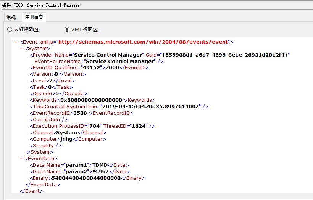The width and height of the screenshot is (313, 200).
Task: Click the schemas.microsoft.com namespace URL
Action: click(143, 42)
